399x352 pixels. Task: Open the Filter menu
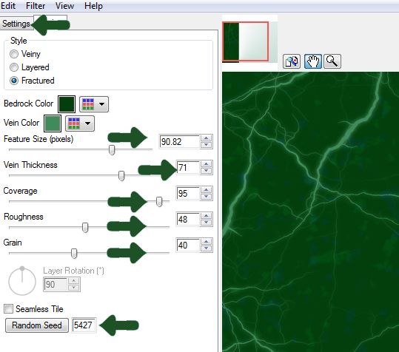point(36,6)
